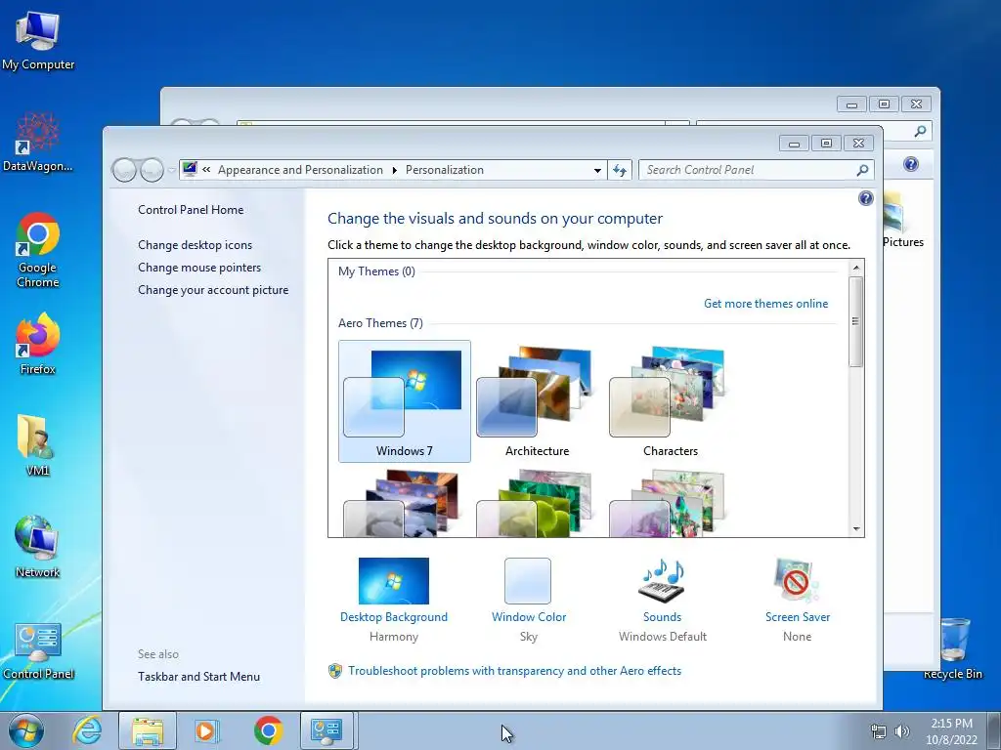Click the Aero troubleshoot shield icon
Screen dimensions: 1001x750
click(335, 671)
